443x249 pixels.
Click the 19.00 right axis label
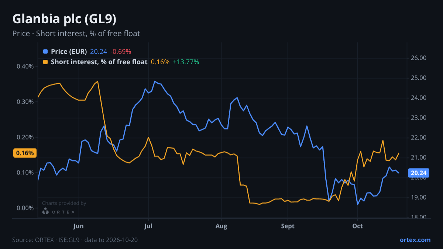tap(419, 197)
